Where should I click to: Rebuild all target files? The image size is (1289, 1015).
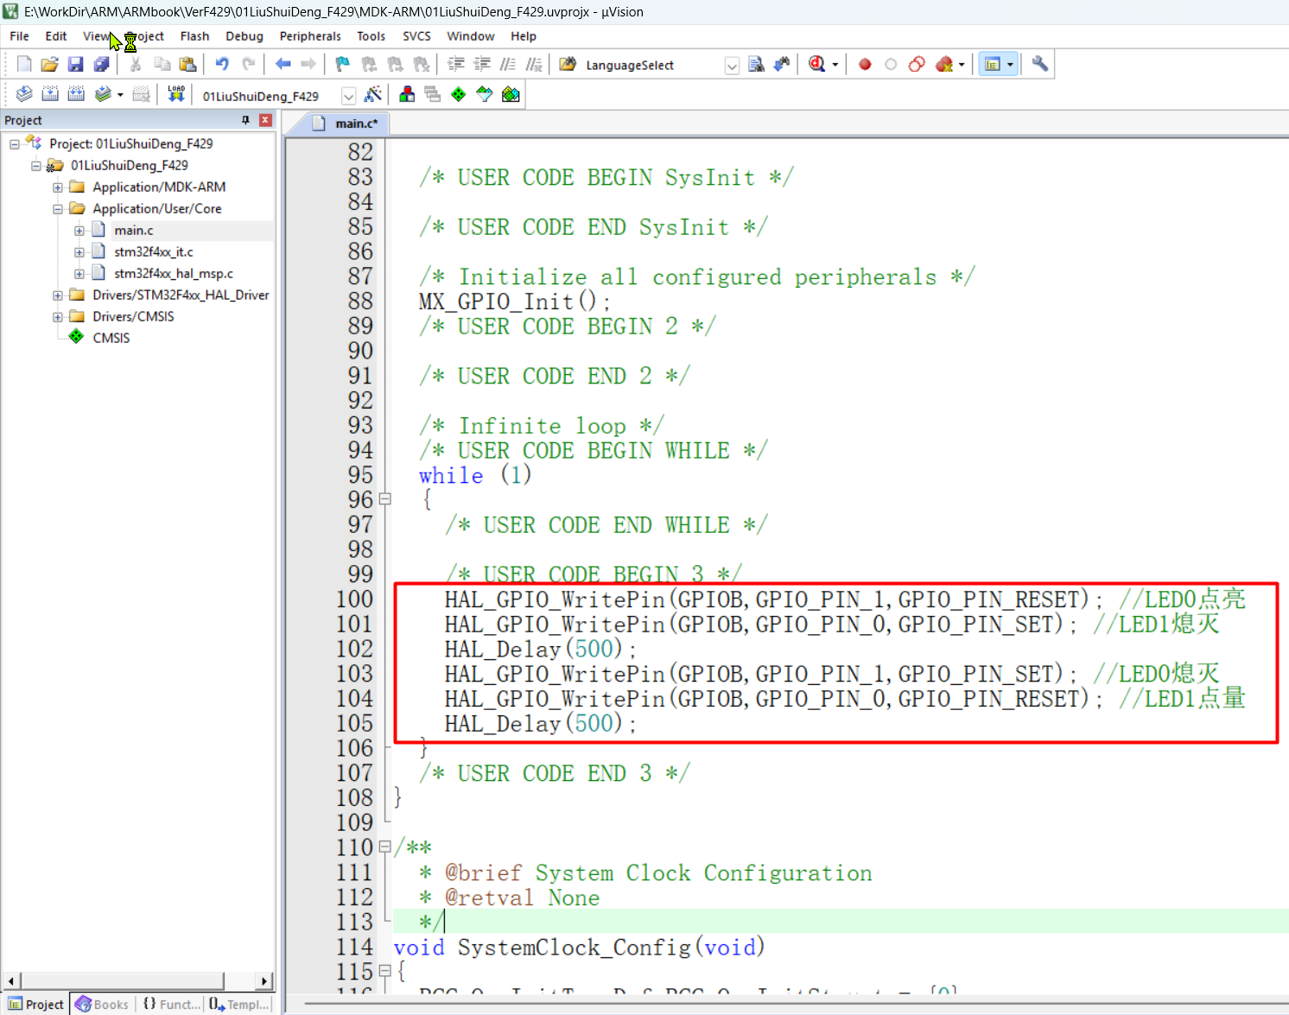click(76, 94)
